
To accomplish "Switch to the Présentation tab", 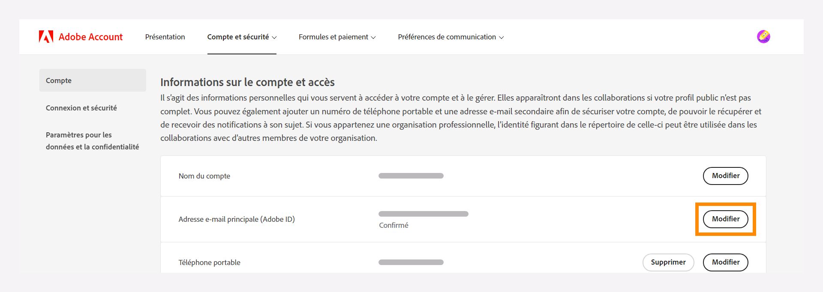I will coord(165,37).
